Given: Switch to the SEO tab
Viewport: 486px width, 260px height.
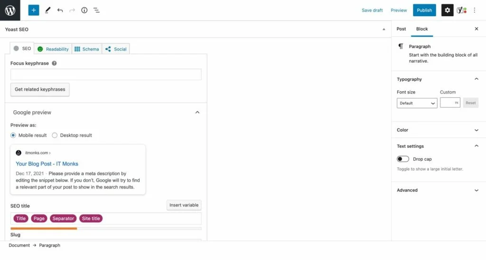Looking at the screenshot, I should pyautogui.click(x=22, y=48).
